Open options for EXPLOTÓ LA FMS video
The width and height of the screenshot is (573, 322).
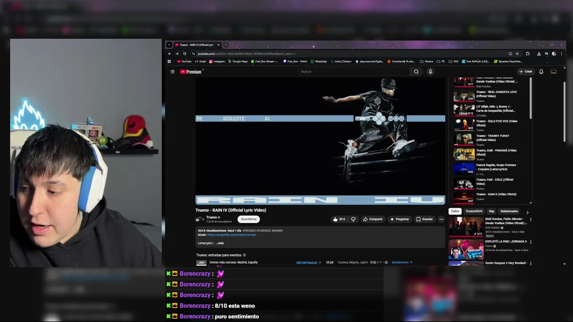(x=530, y=242)
